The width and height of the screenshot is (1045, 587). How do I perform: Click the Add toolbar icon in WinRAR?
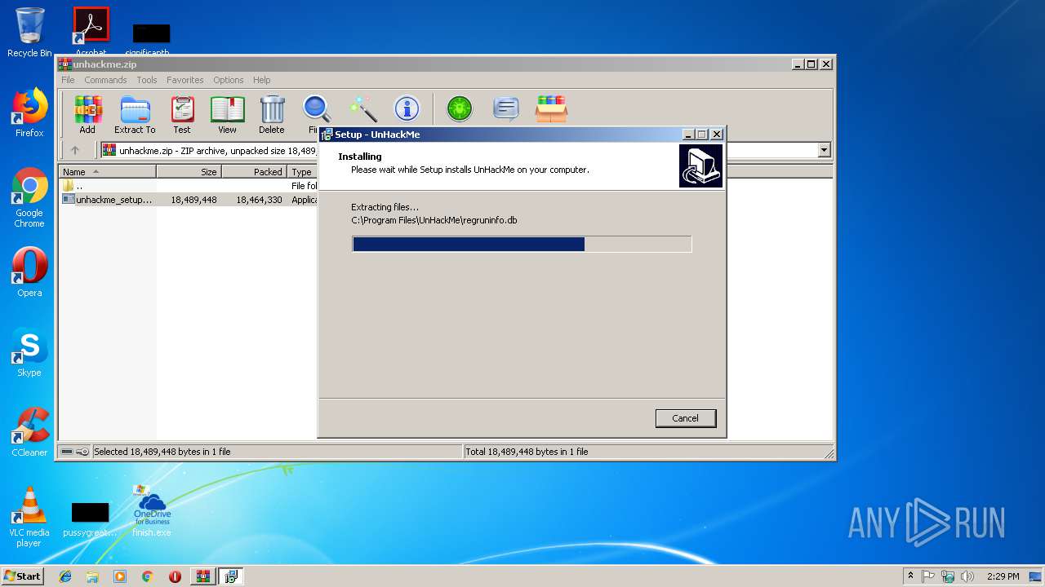click(87, 115)
